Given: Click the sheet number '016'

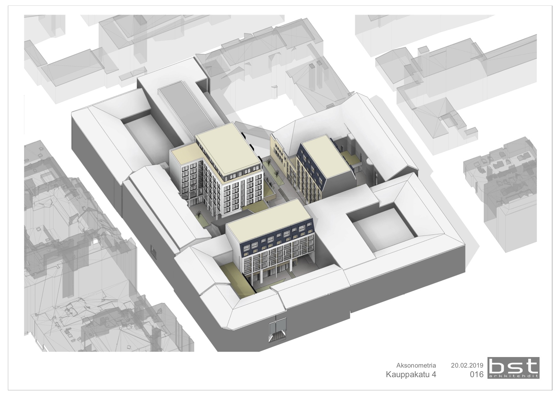Looking at the screenshot, I should click(x=477, y=375).
